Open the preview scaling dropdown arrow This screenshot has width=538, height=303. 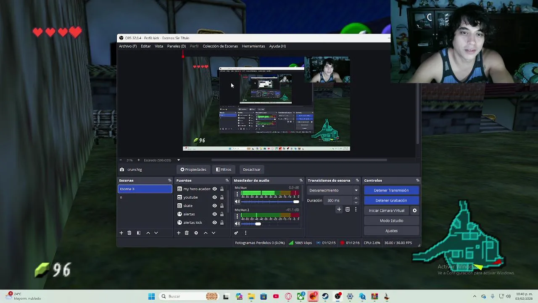178,160
